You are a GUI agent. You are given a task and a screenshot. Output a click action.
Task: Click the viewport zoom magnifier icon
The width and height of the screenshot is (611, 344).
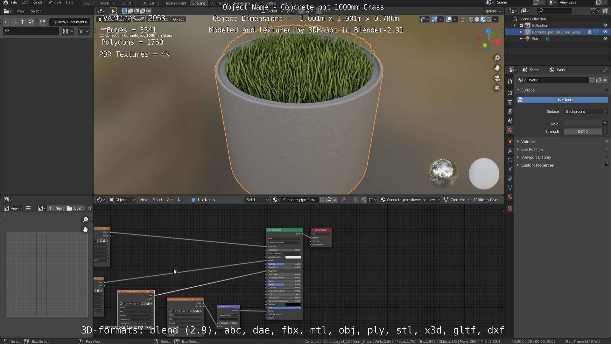tap(497, 58)
